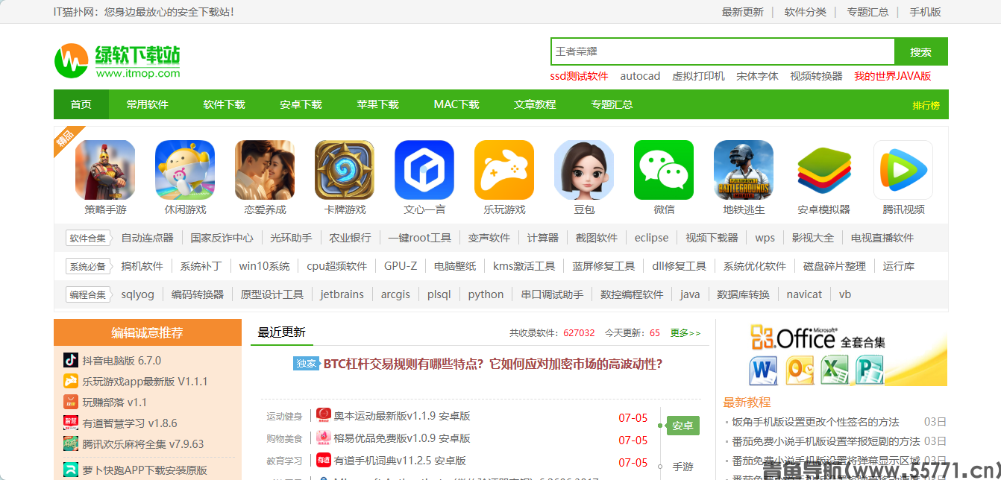Image resolution: width=1001 pixels, height=480 pixels.
Task: Click the icon beside 玩赚部落 v1.1
Action: coord(70,402)
